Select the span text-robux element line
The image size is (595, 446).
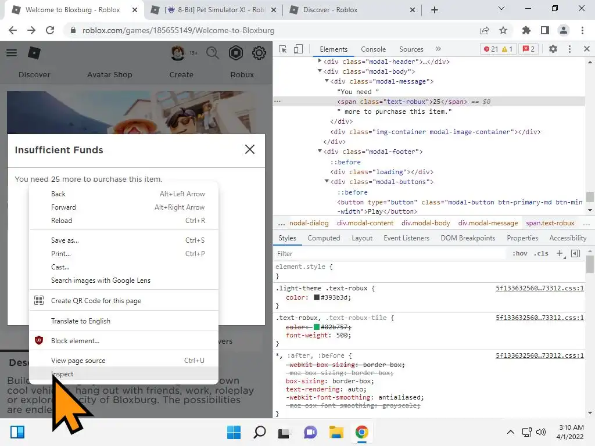429,102
